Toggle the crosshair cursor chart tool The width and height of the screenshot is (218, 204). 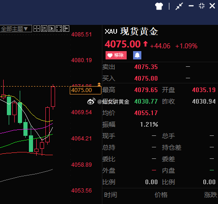pos(37,29)
